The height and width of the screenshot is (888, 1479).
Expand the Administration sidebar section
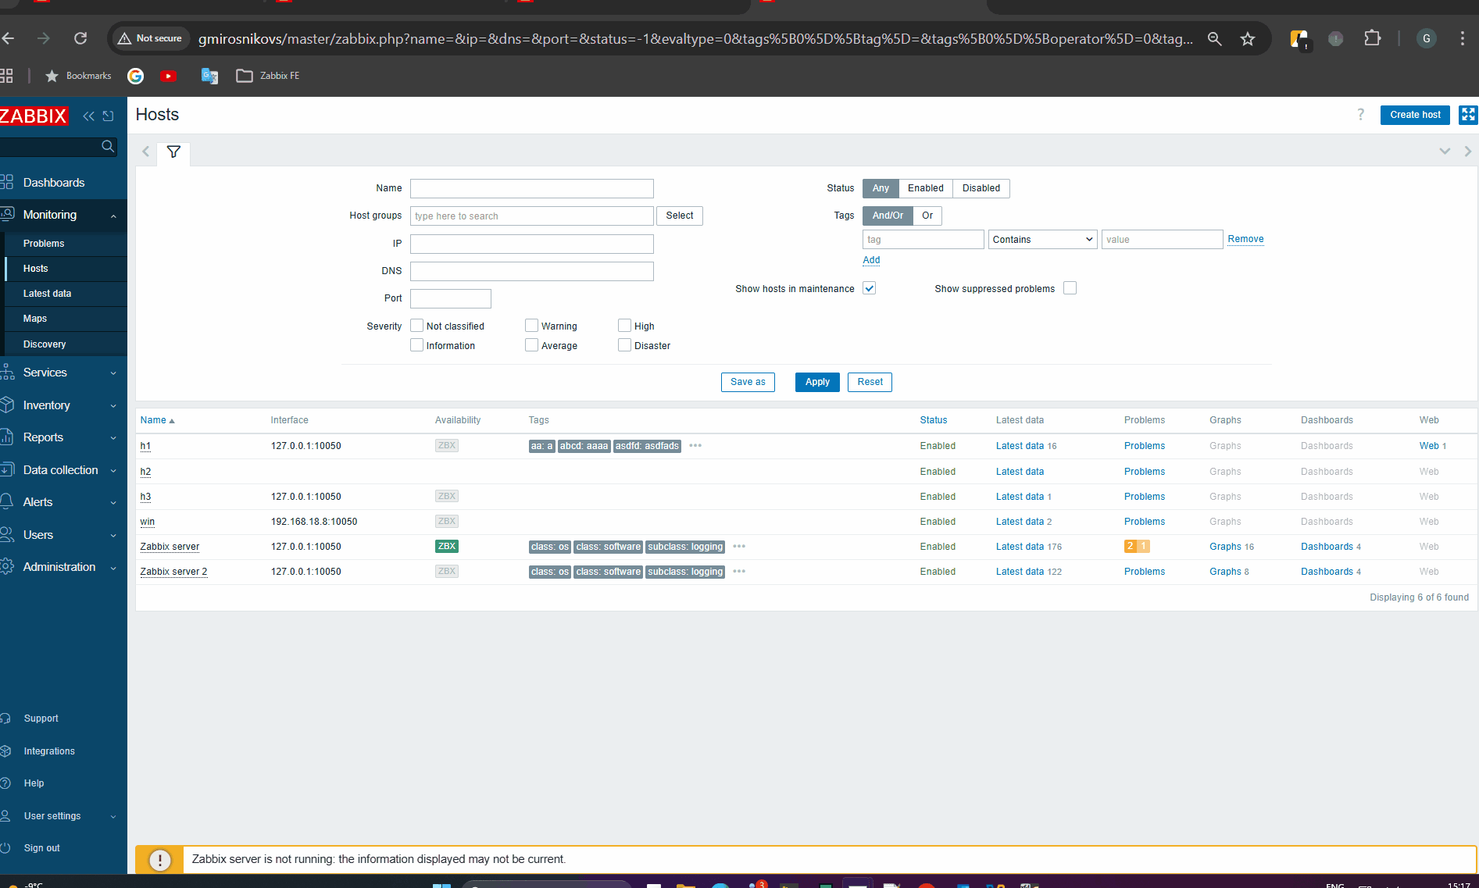tap(59, 567)
